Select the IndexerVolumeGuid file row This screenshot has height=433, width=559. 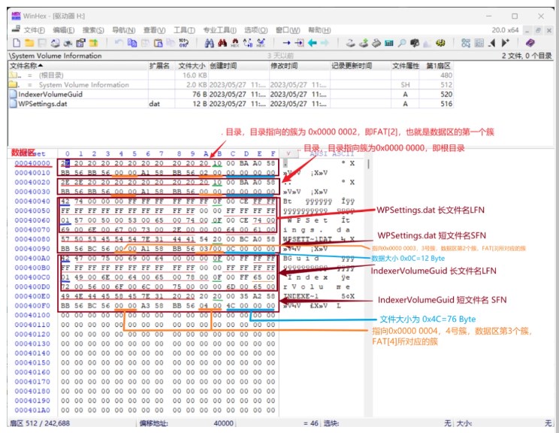[x=231, y=94]
